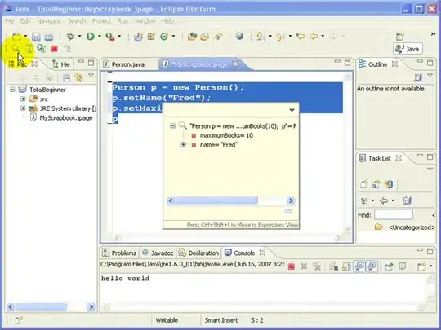The height and width of the screenshot is (330, 441).
Task: Expand the name= "Fred" variable node
Action: click(x=183, y=144)
